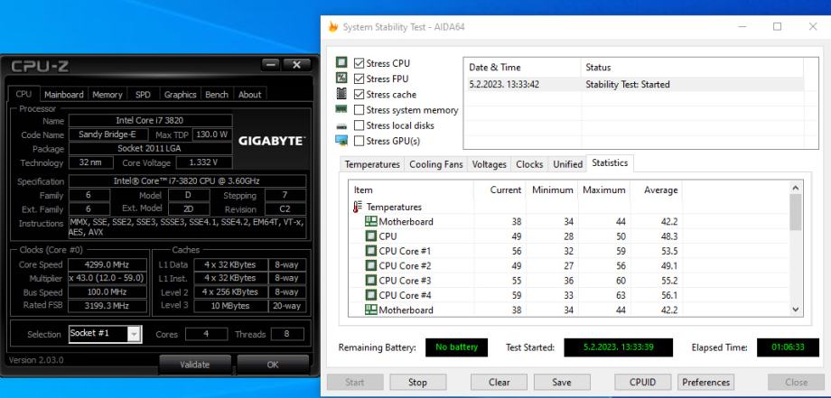Stop the stability test
The image size is (831, 398).
(x=417, y=382)
